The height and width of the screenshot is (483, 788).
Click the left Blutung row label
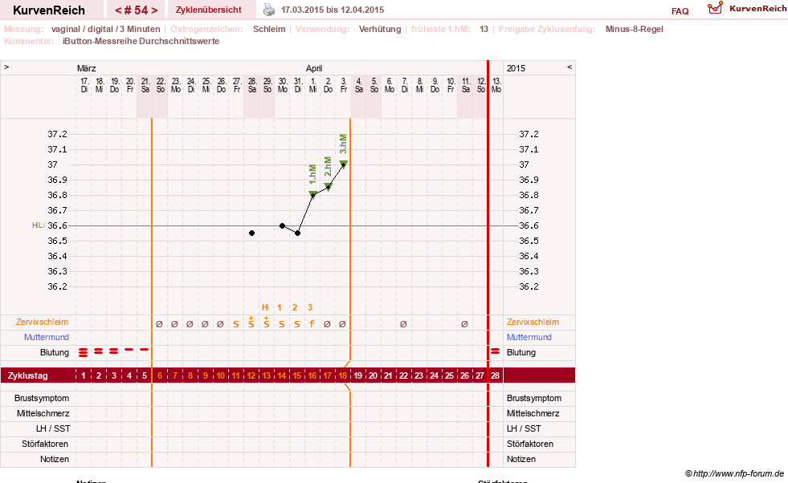[x=55, y=352]
